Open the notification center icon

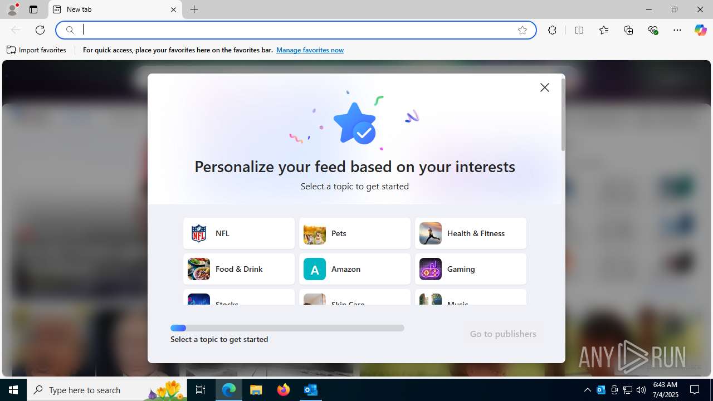coord(695,390)
